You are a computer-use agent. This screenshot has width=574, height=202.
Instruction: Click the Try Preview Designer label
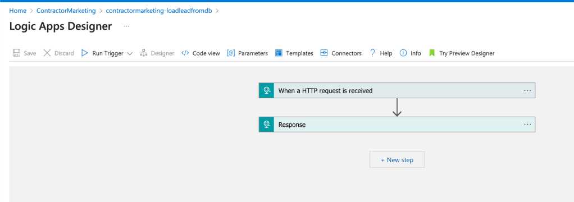[x=467, y=53]
